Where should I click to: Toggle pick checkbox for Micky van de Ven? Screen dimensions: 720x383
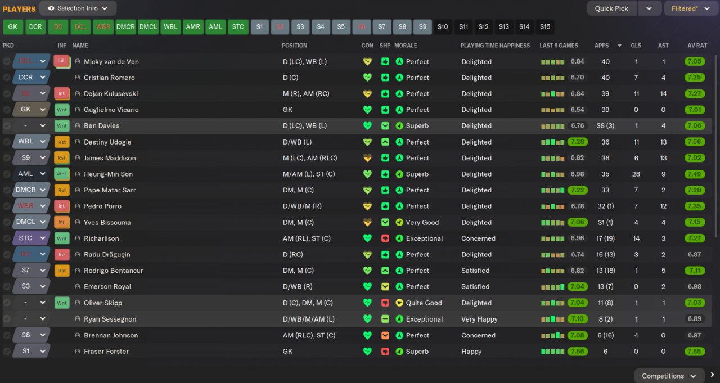click(x=7, y=62)
